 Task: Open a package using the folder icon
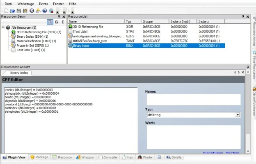12,11
